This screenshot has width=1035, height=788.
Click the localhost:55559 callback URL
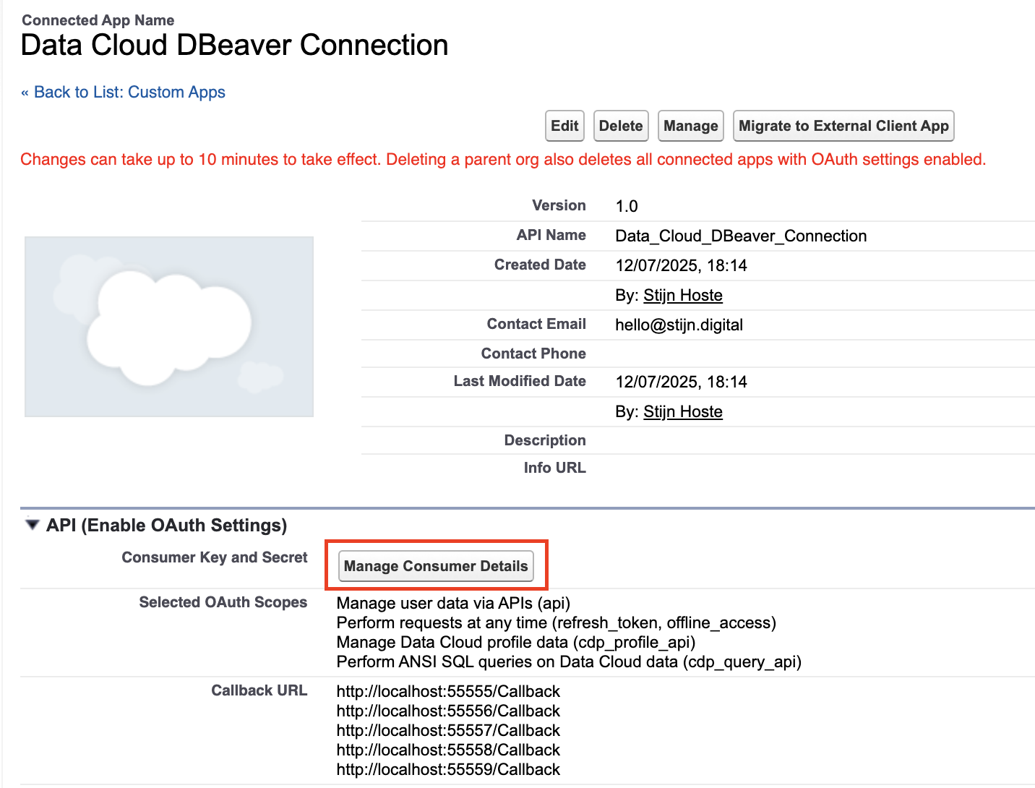pyautogui.click(x=448, y=769)
